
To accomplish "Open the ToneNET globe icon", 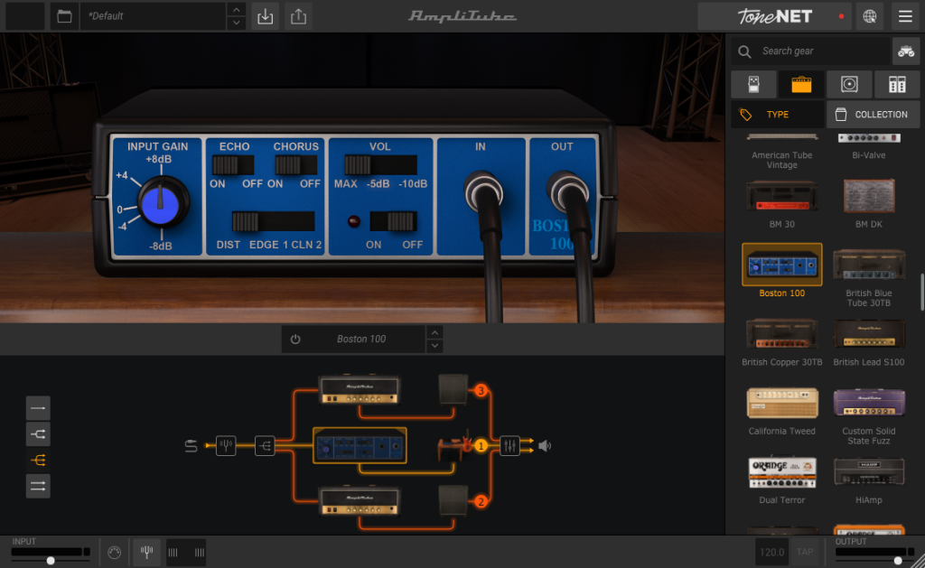I will coord(870,16).
